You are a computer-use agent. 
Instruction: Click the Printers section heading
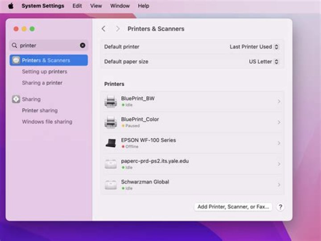[114, 84]
